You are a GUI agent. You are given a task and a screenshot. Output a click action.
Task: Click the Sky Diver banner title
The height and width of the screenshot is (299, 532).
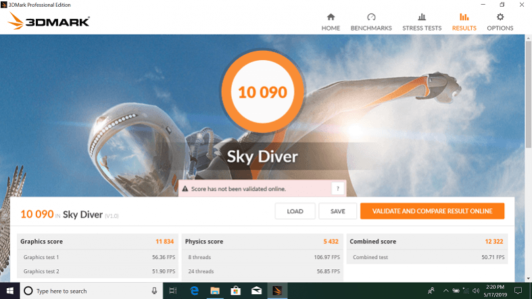(262, 156)
